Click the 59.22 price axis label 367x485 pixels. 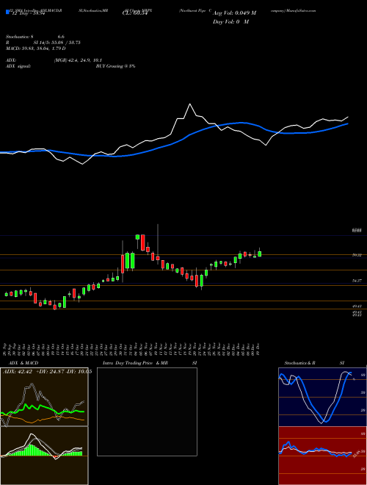(357, 255)
